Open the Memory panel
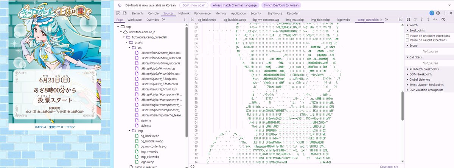Screen dimensions: 454x168 click(x=221, y=13)
